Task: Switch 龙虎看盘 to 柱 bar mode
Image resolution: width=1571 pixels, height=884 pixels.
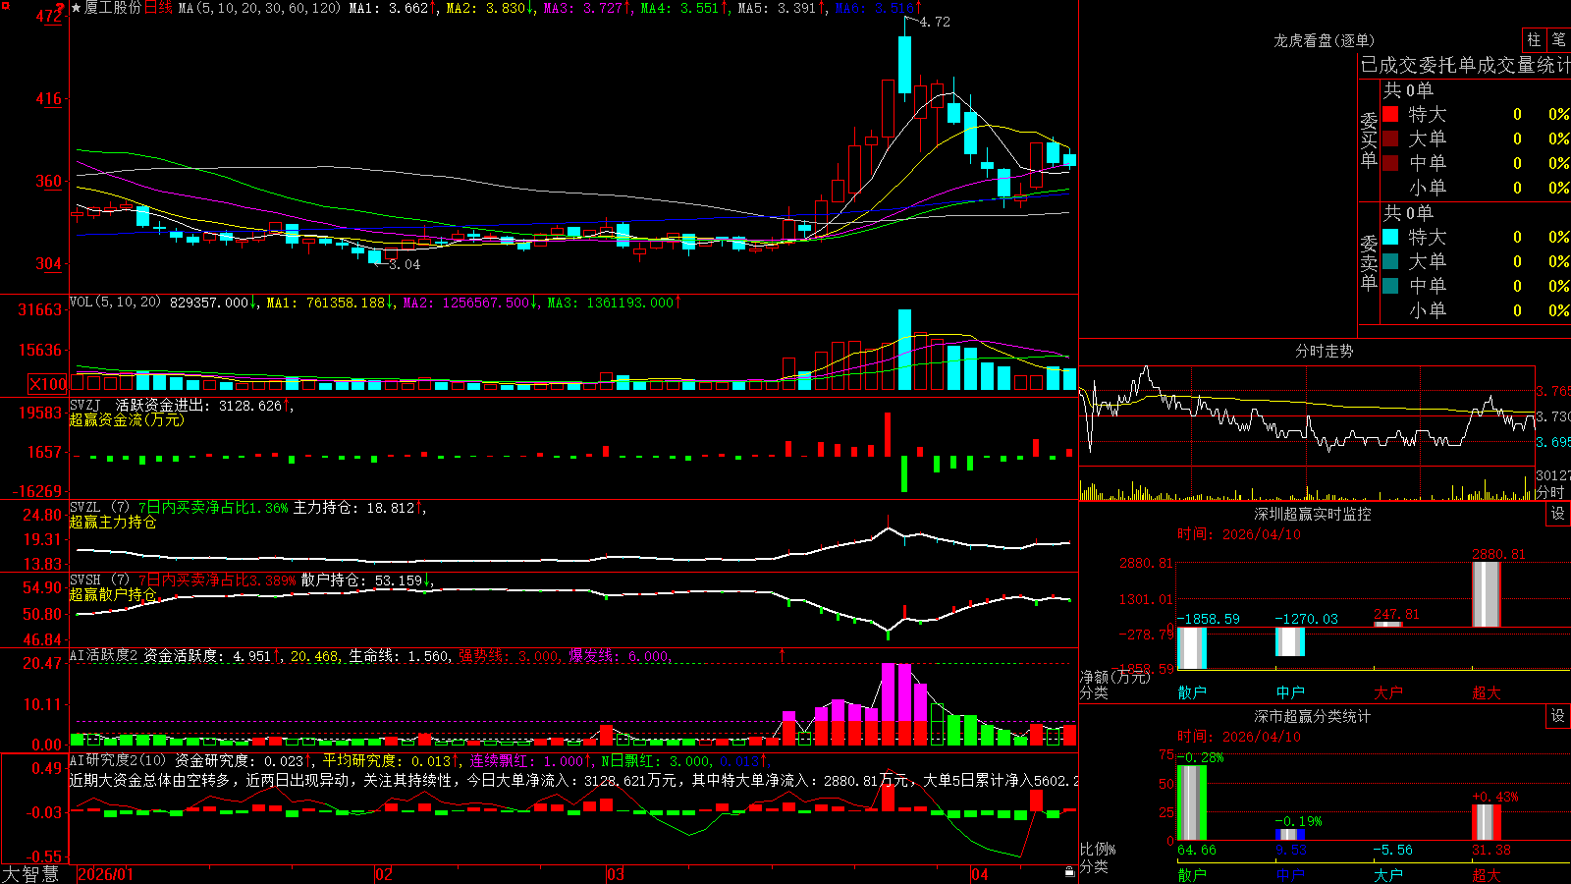Action: (x=1534, y=39)
